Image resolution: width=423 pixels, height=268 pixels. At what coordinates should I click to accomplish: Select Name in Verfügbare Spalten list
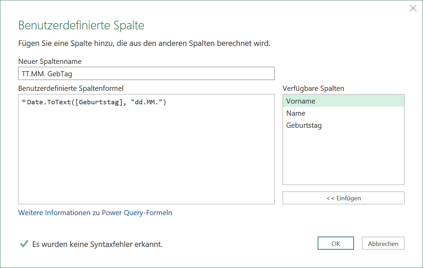pos(343,113)
